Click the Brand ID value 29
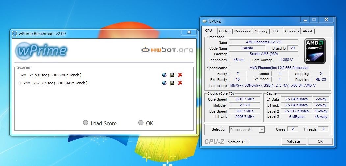This screenshot has width=346, height=166. (293, 48)
